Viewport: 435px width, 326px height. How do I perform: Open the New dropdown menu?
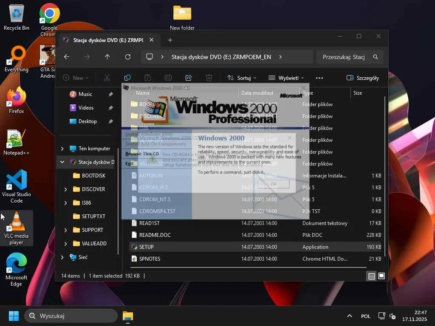pos(76,78)
